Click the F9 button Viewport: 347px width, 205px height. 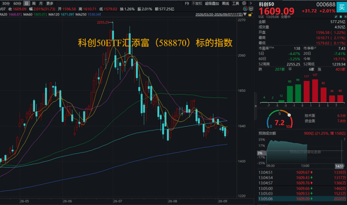[x=187, y=3]
